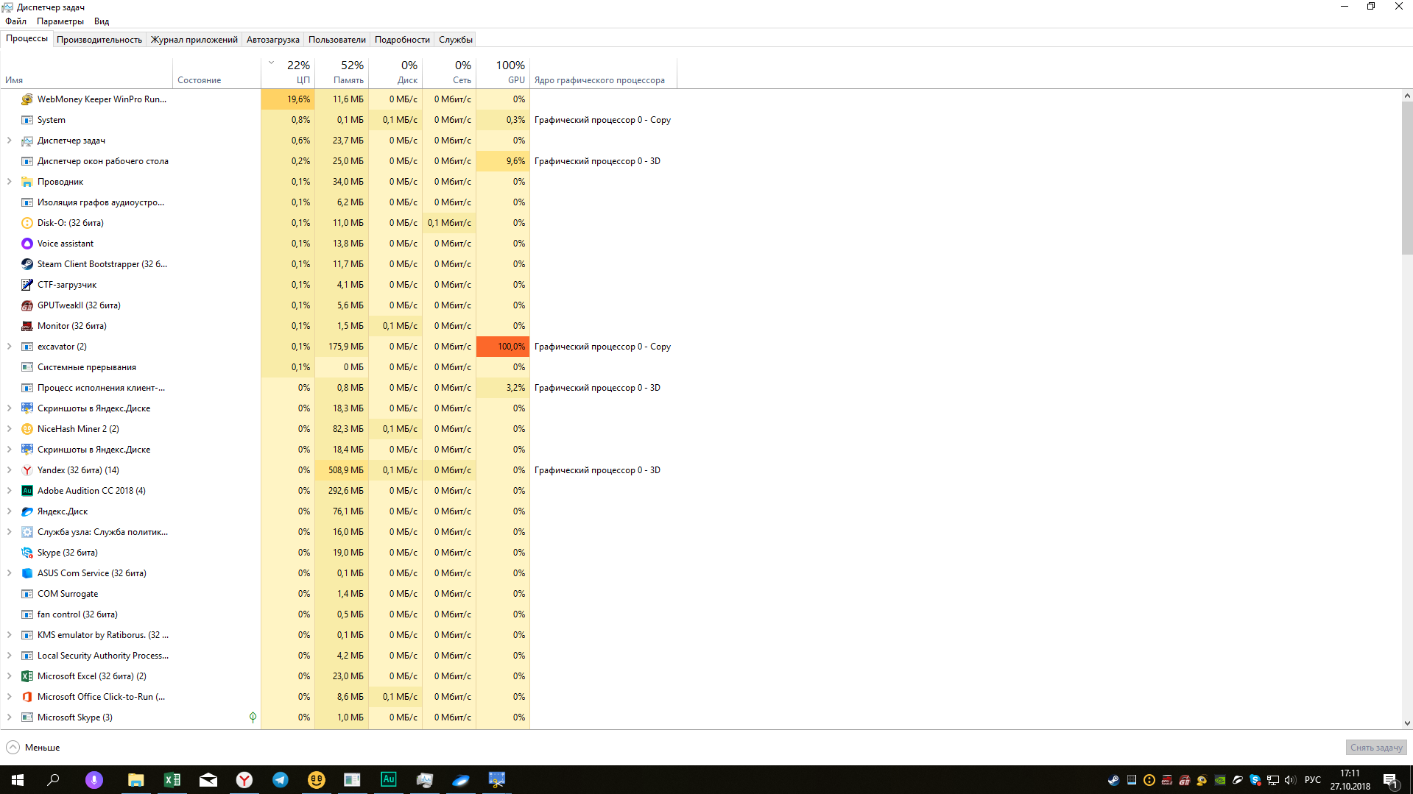Select the Служба узла process icon
The width and height of the screenshot is (1413, 794).
(x=27, y=532)
